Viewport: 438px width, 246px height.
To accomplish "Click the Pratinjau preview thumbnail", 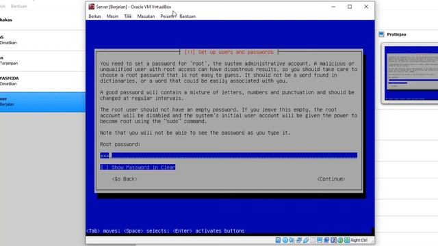I will click(411, 73).
